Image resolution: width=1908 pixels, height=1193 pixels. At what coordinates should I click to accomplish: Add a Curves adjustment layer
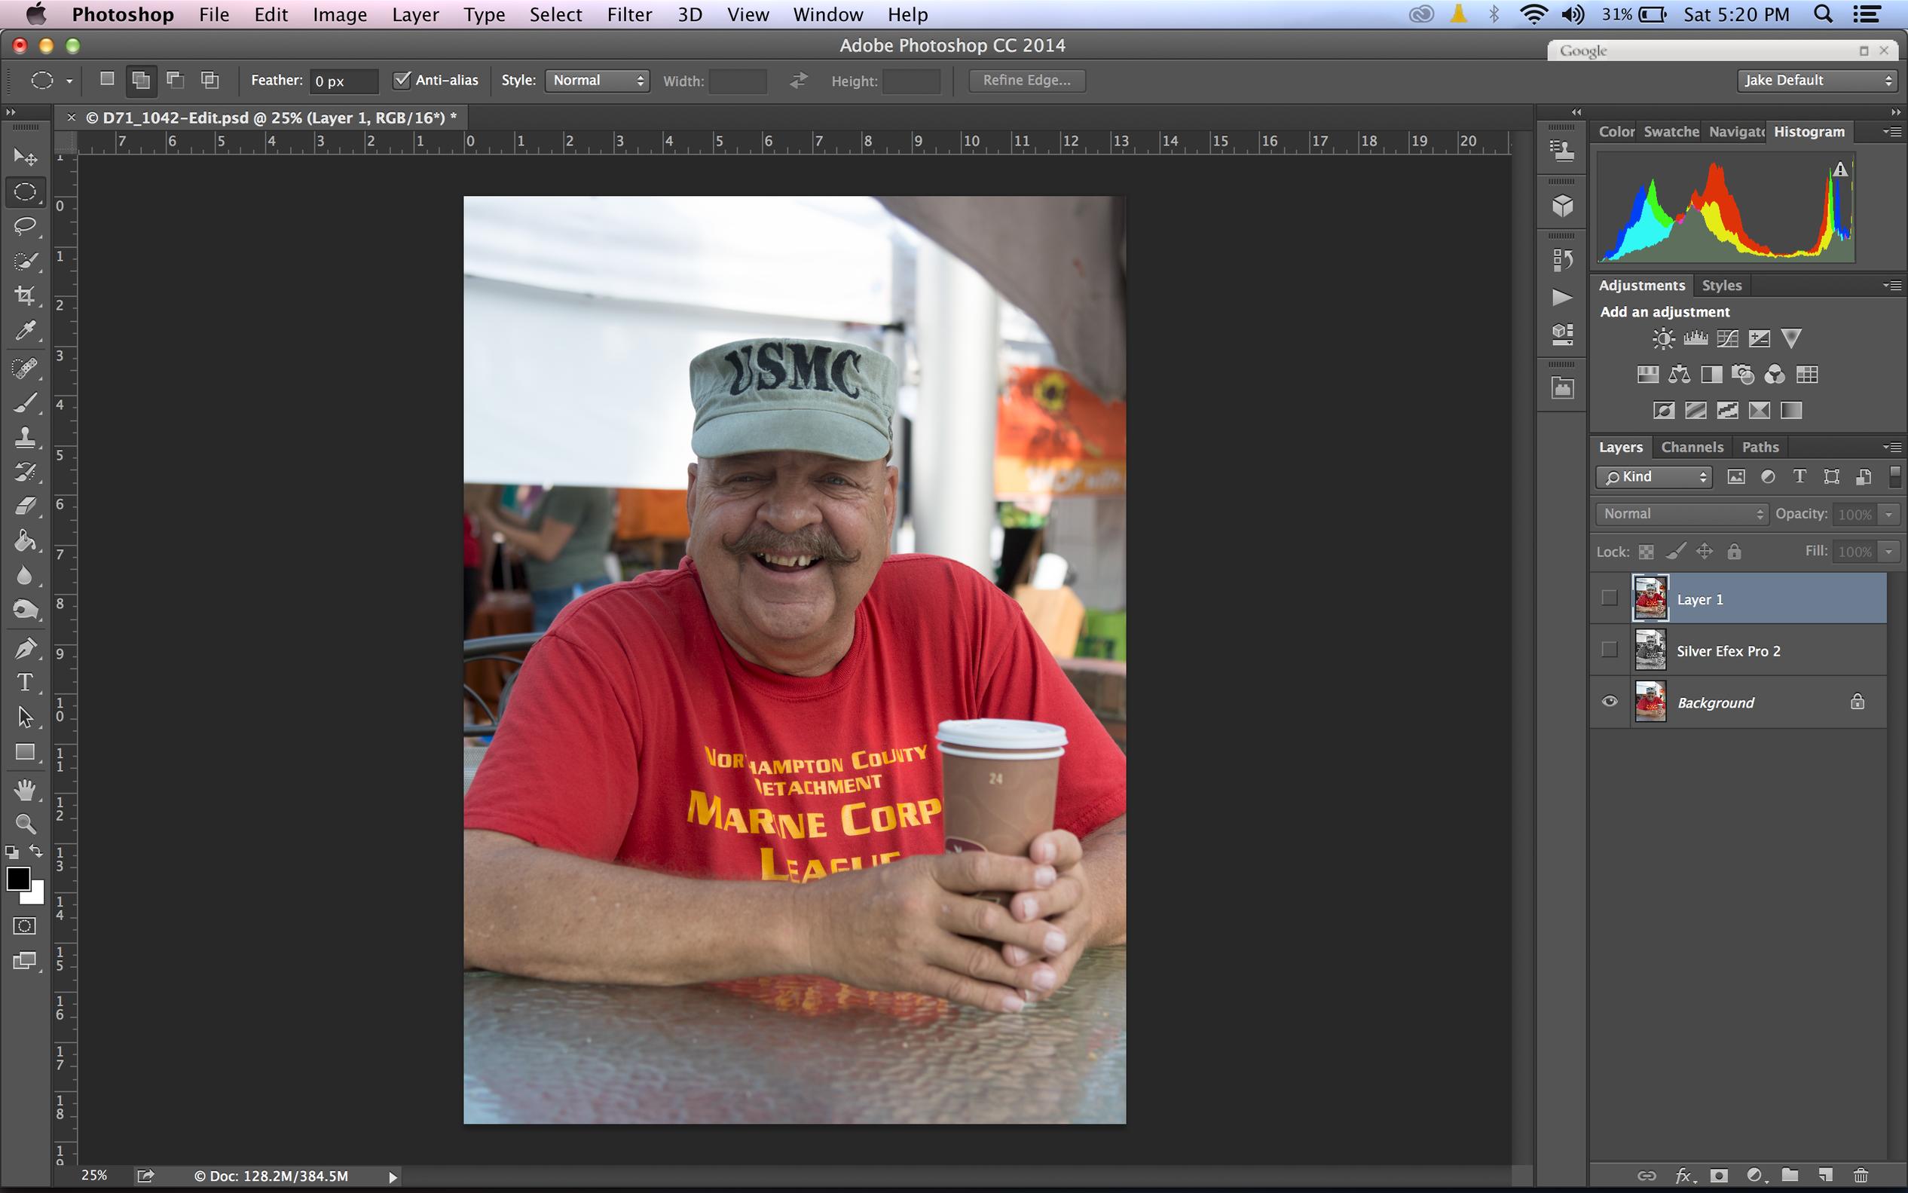[1726, 339]
